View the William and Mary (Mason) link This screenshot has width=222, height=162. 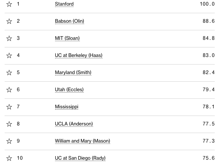(x=82, y=141)
